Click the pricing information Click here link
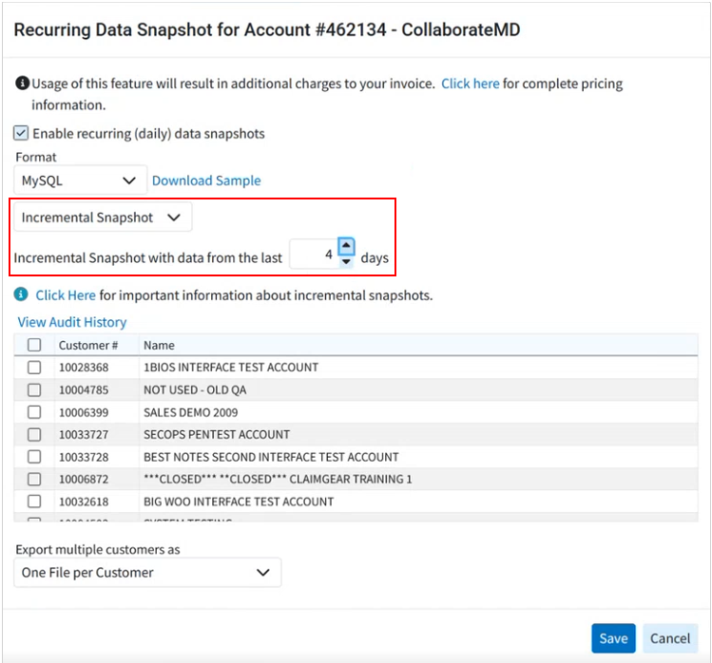The height and width of the screenshot is (663, 712). pyautogui.click(x=470, y=84)
